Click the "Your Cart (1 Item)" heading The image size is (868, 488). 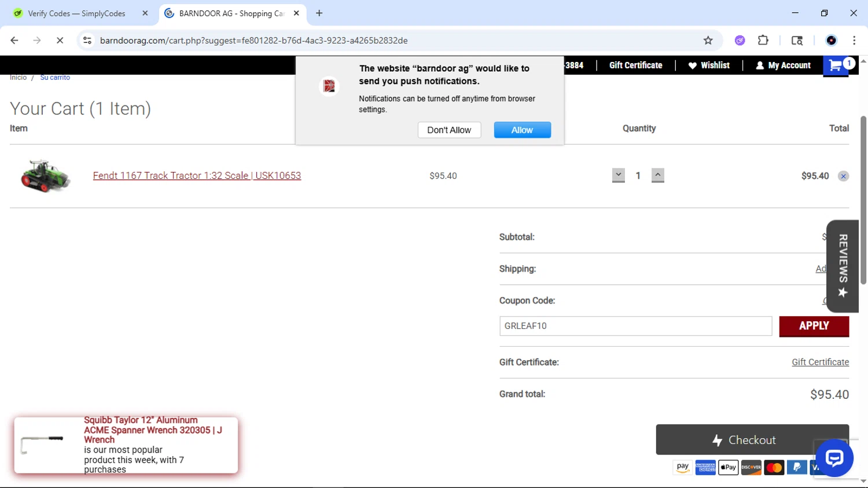80,109
